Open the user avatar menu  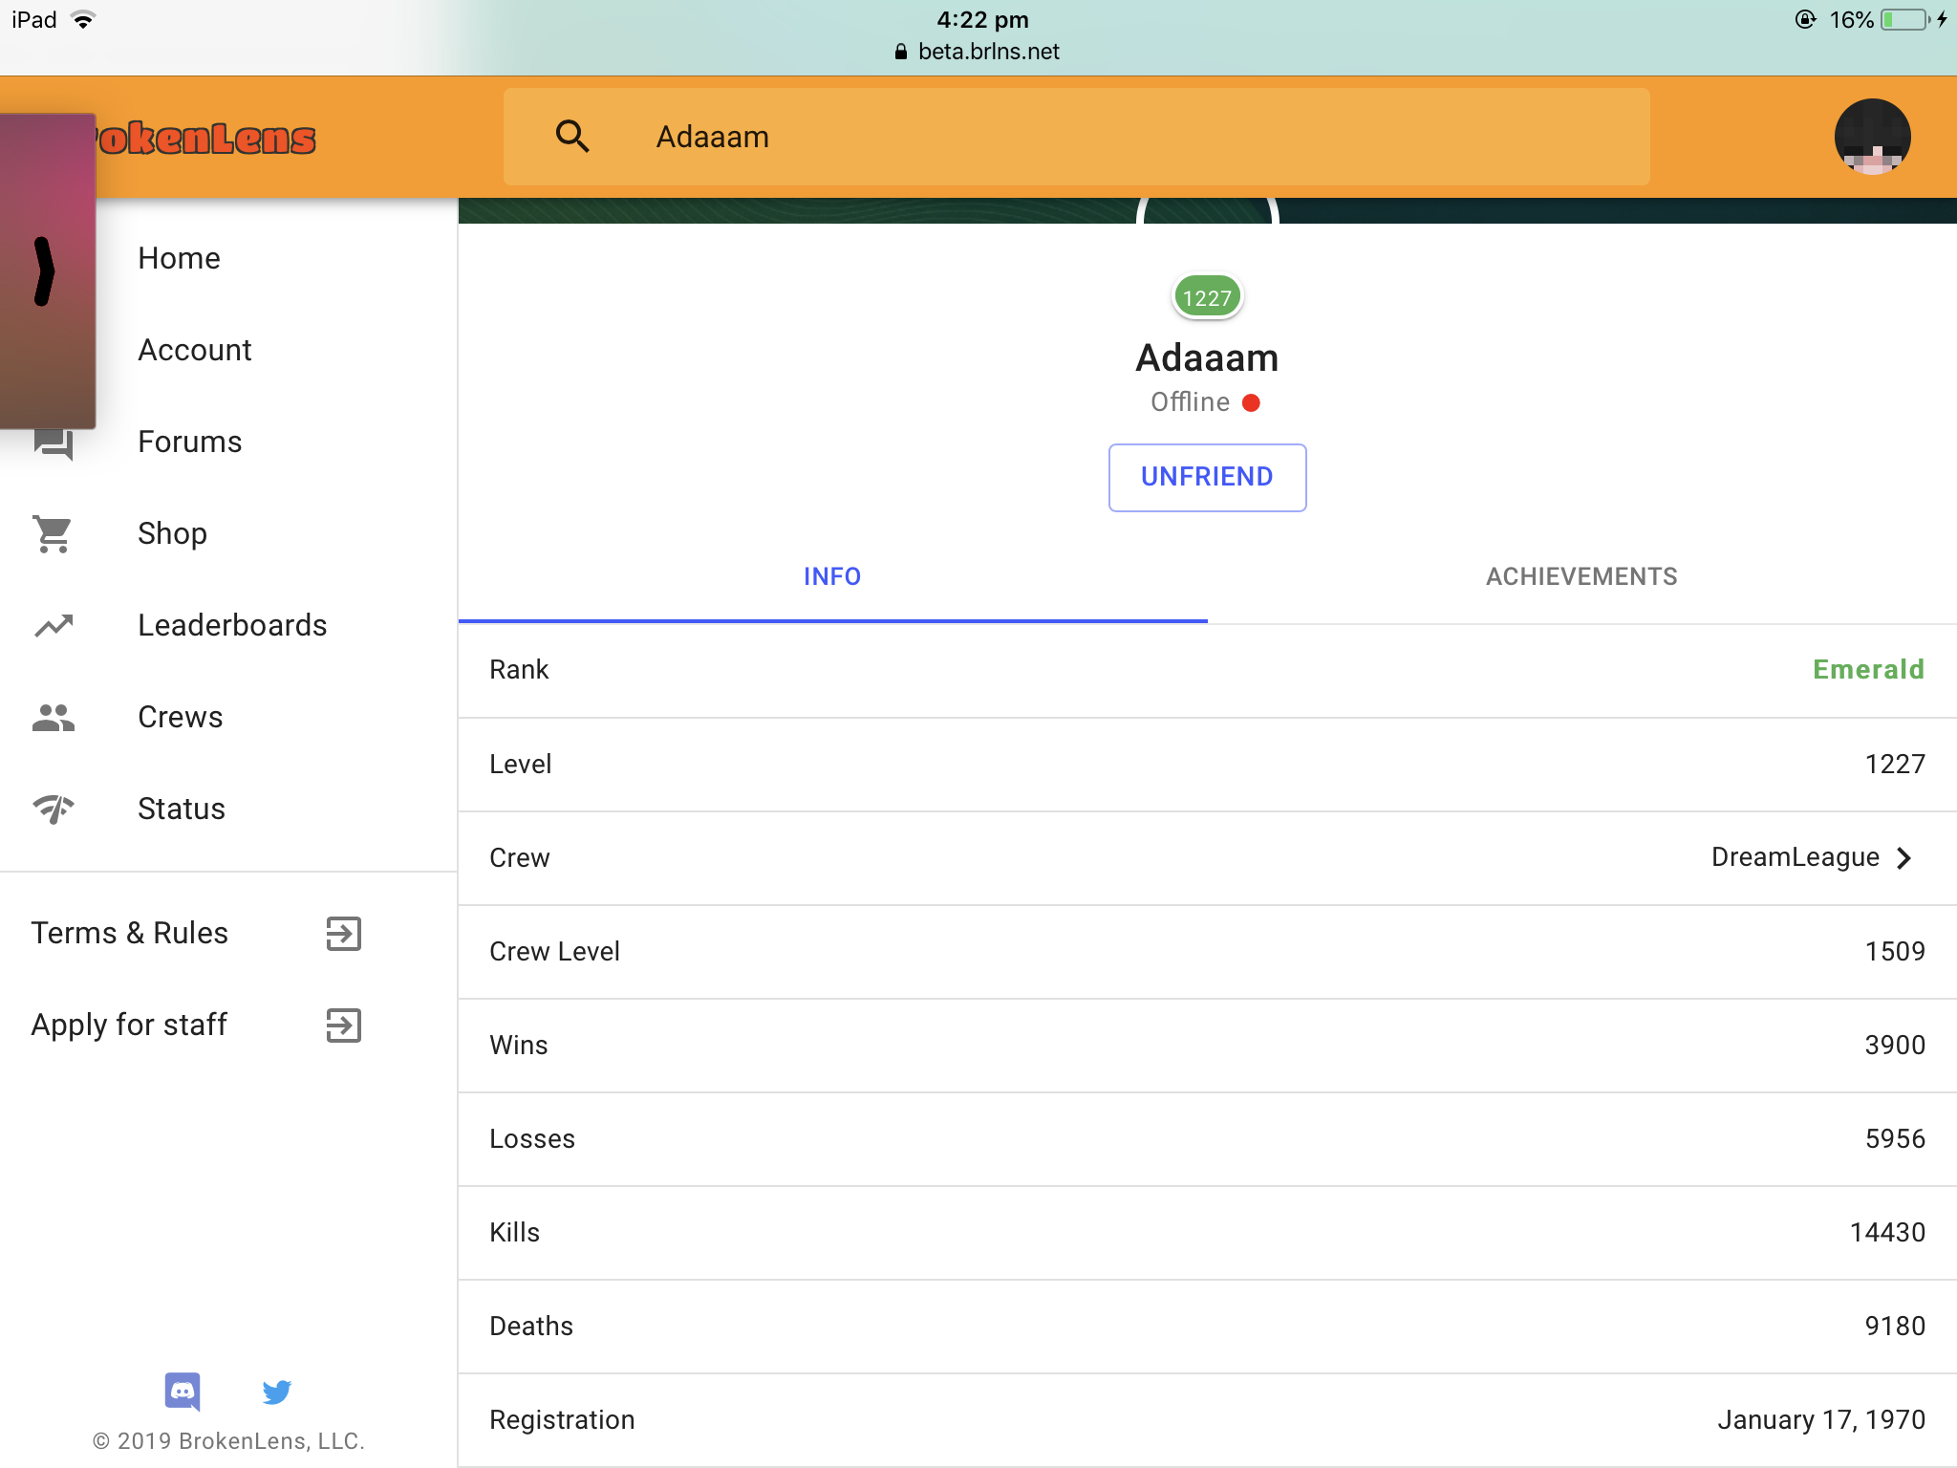(x=1872, y=137)
